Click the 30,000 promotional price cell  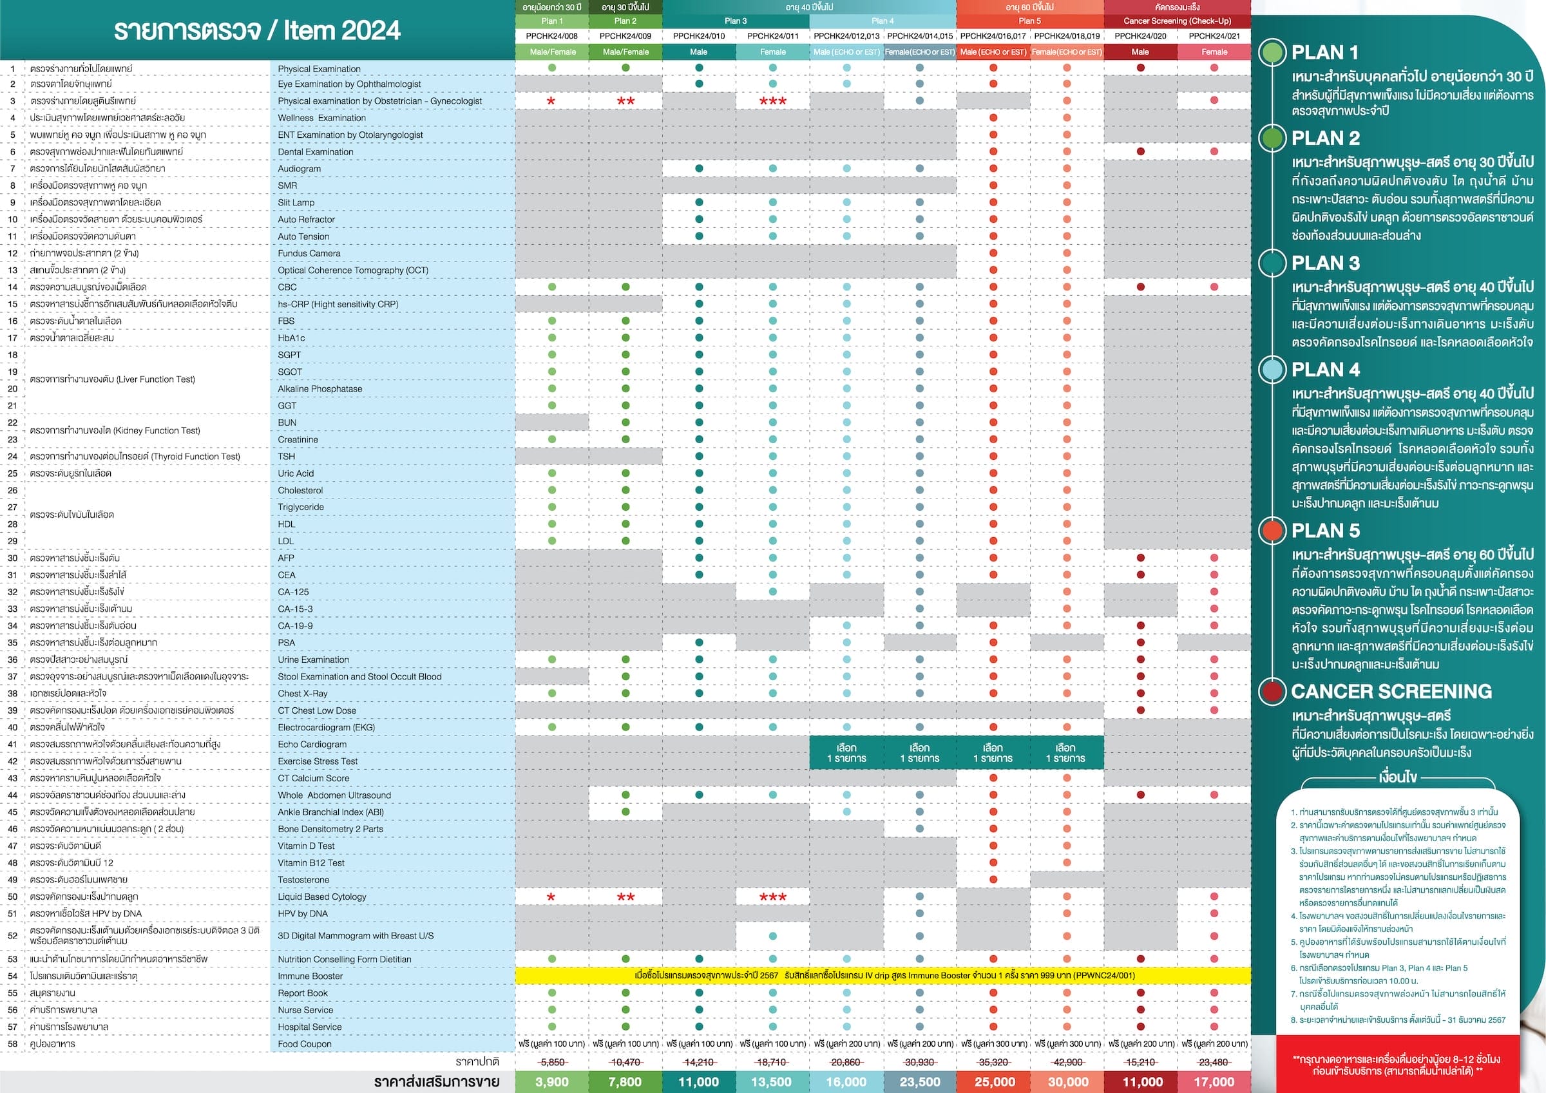1067,1082
